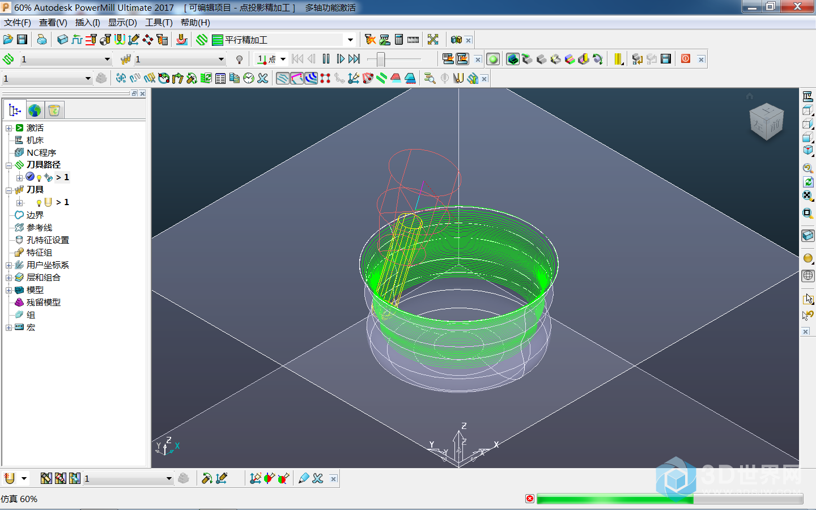Toggle toolpath leads display button
Screen dimensions: 816x510
[311, 78]
